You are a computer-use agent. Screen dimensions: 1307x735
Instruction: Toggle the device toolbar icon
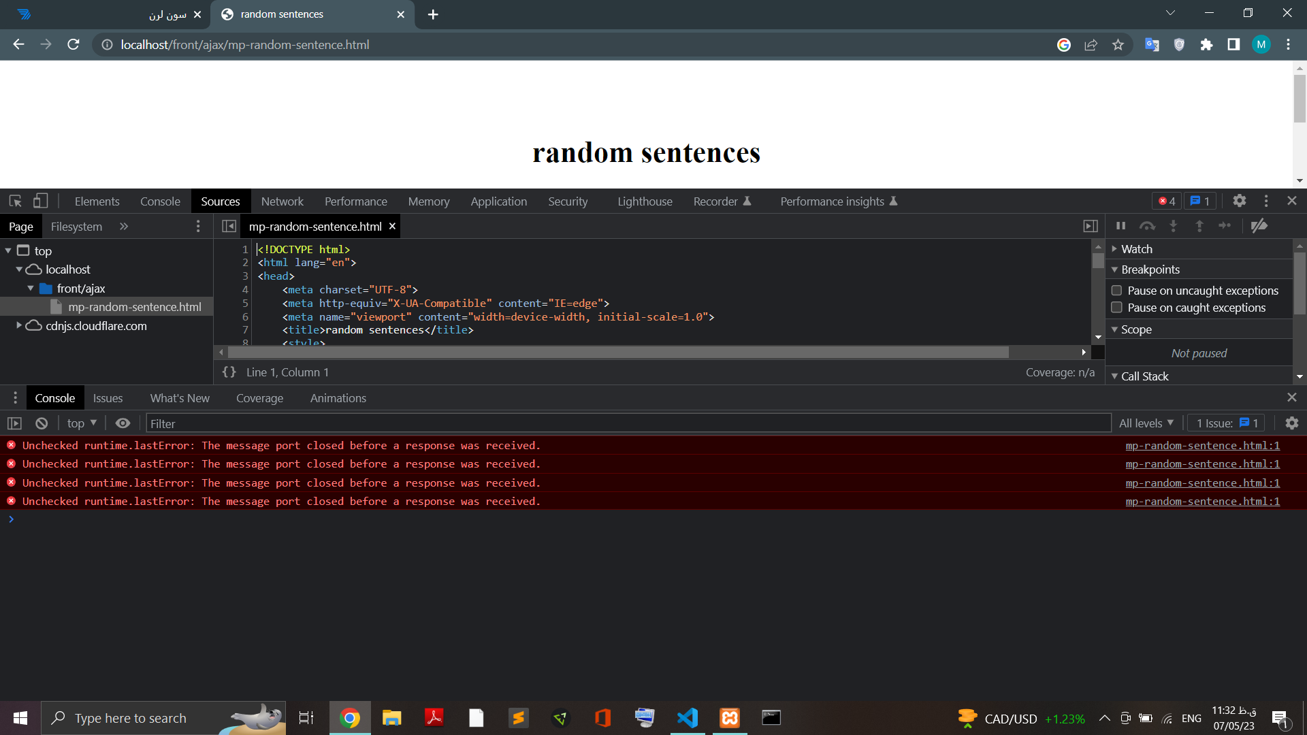pos(41,201)
